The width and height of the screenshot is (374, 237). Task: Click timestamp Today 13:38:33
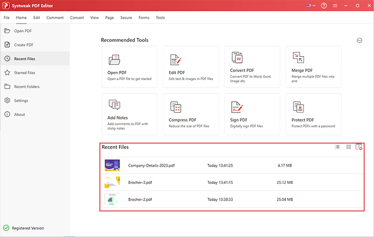[220, 199]
